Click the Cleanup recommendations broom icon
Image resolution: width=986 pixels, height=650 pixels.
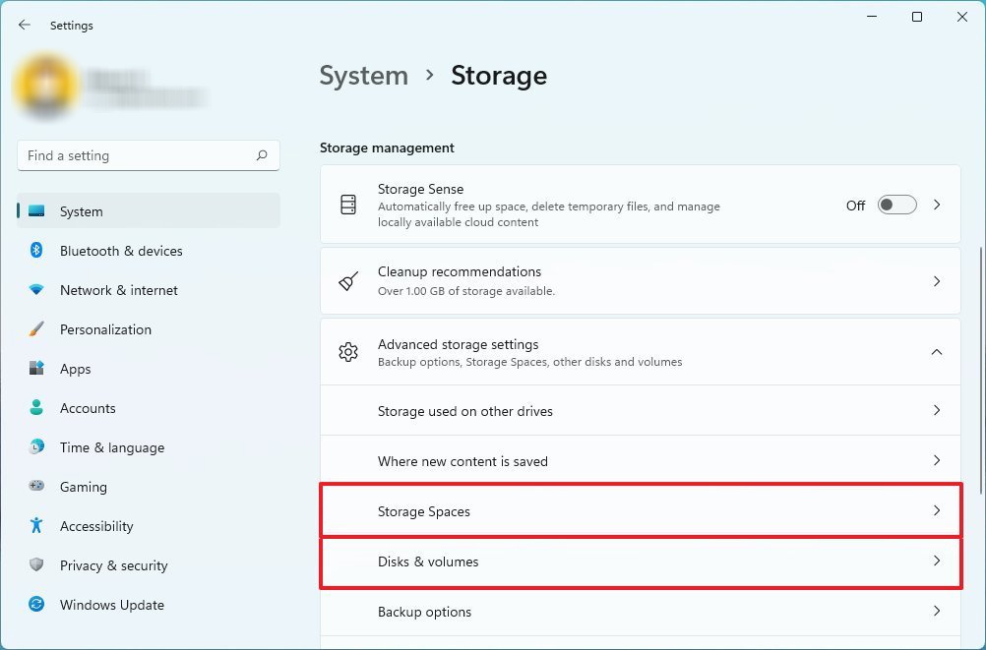point(348,281)
